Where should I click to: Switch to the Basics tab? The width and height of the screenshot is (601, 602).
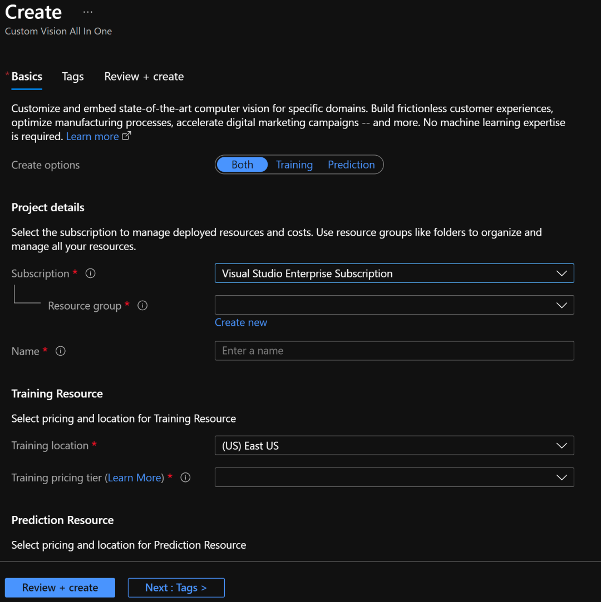tap(27, 77)
